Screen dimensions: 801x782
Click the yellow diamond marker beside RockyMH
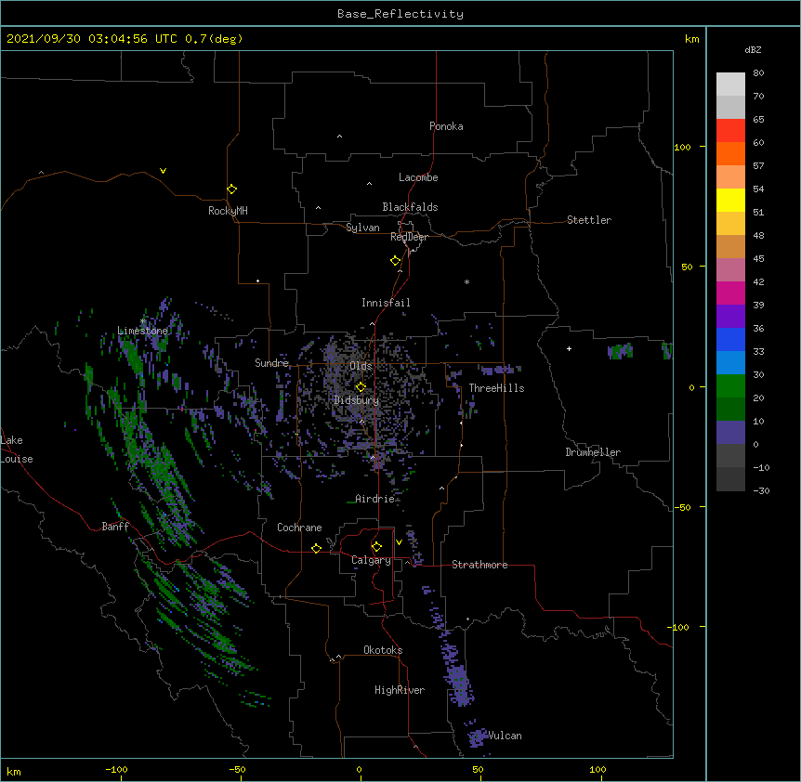coord(232,189)
